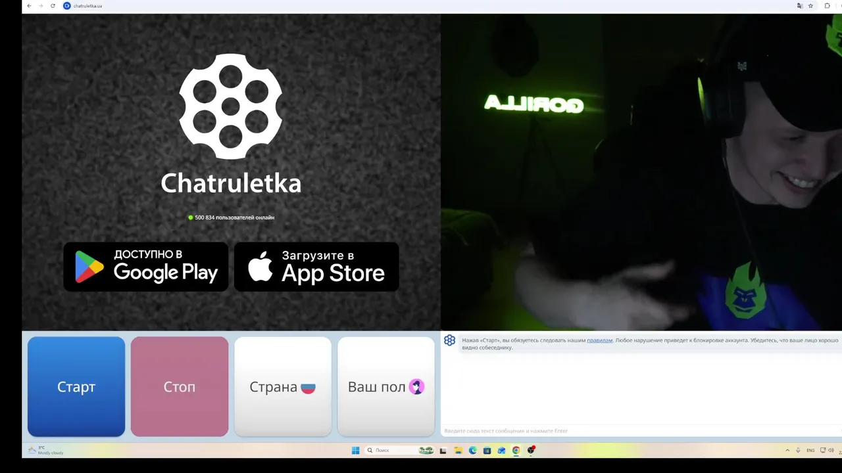Image resolution: width=842 pixels, height=473 pixels.
Task: Open File Explorer from taskbar
Action: coord(458,451)
